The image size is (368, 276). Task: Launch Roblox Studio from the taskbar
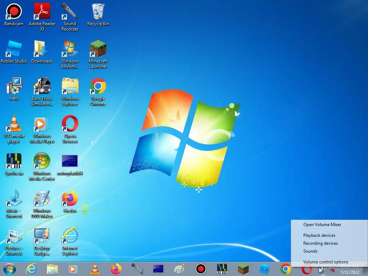pyautogui.click(x=264, y=269)
